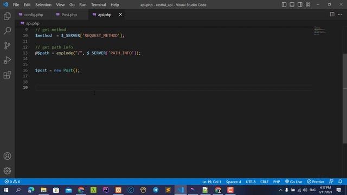Viewport: 347px width, 195px height.
Task: Open Customize Layout icon
Action: pos(308,5)
